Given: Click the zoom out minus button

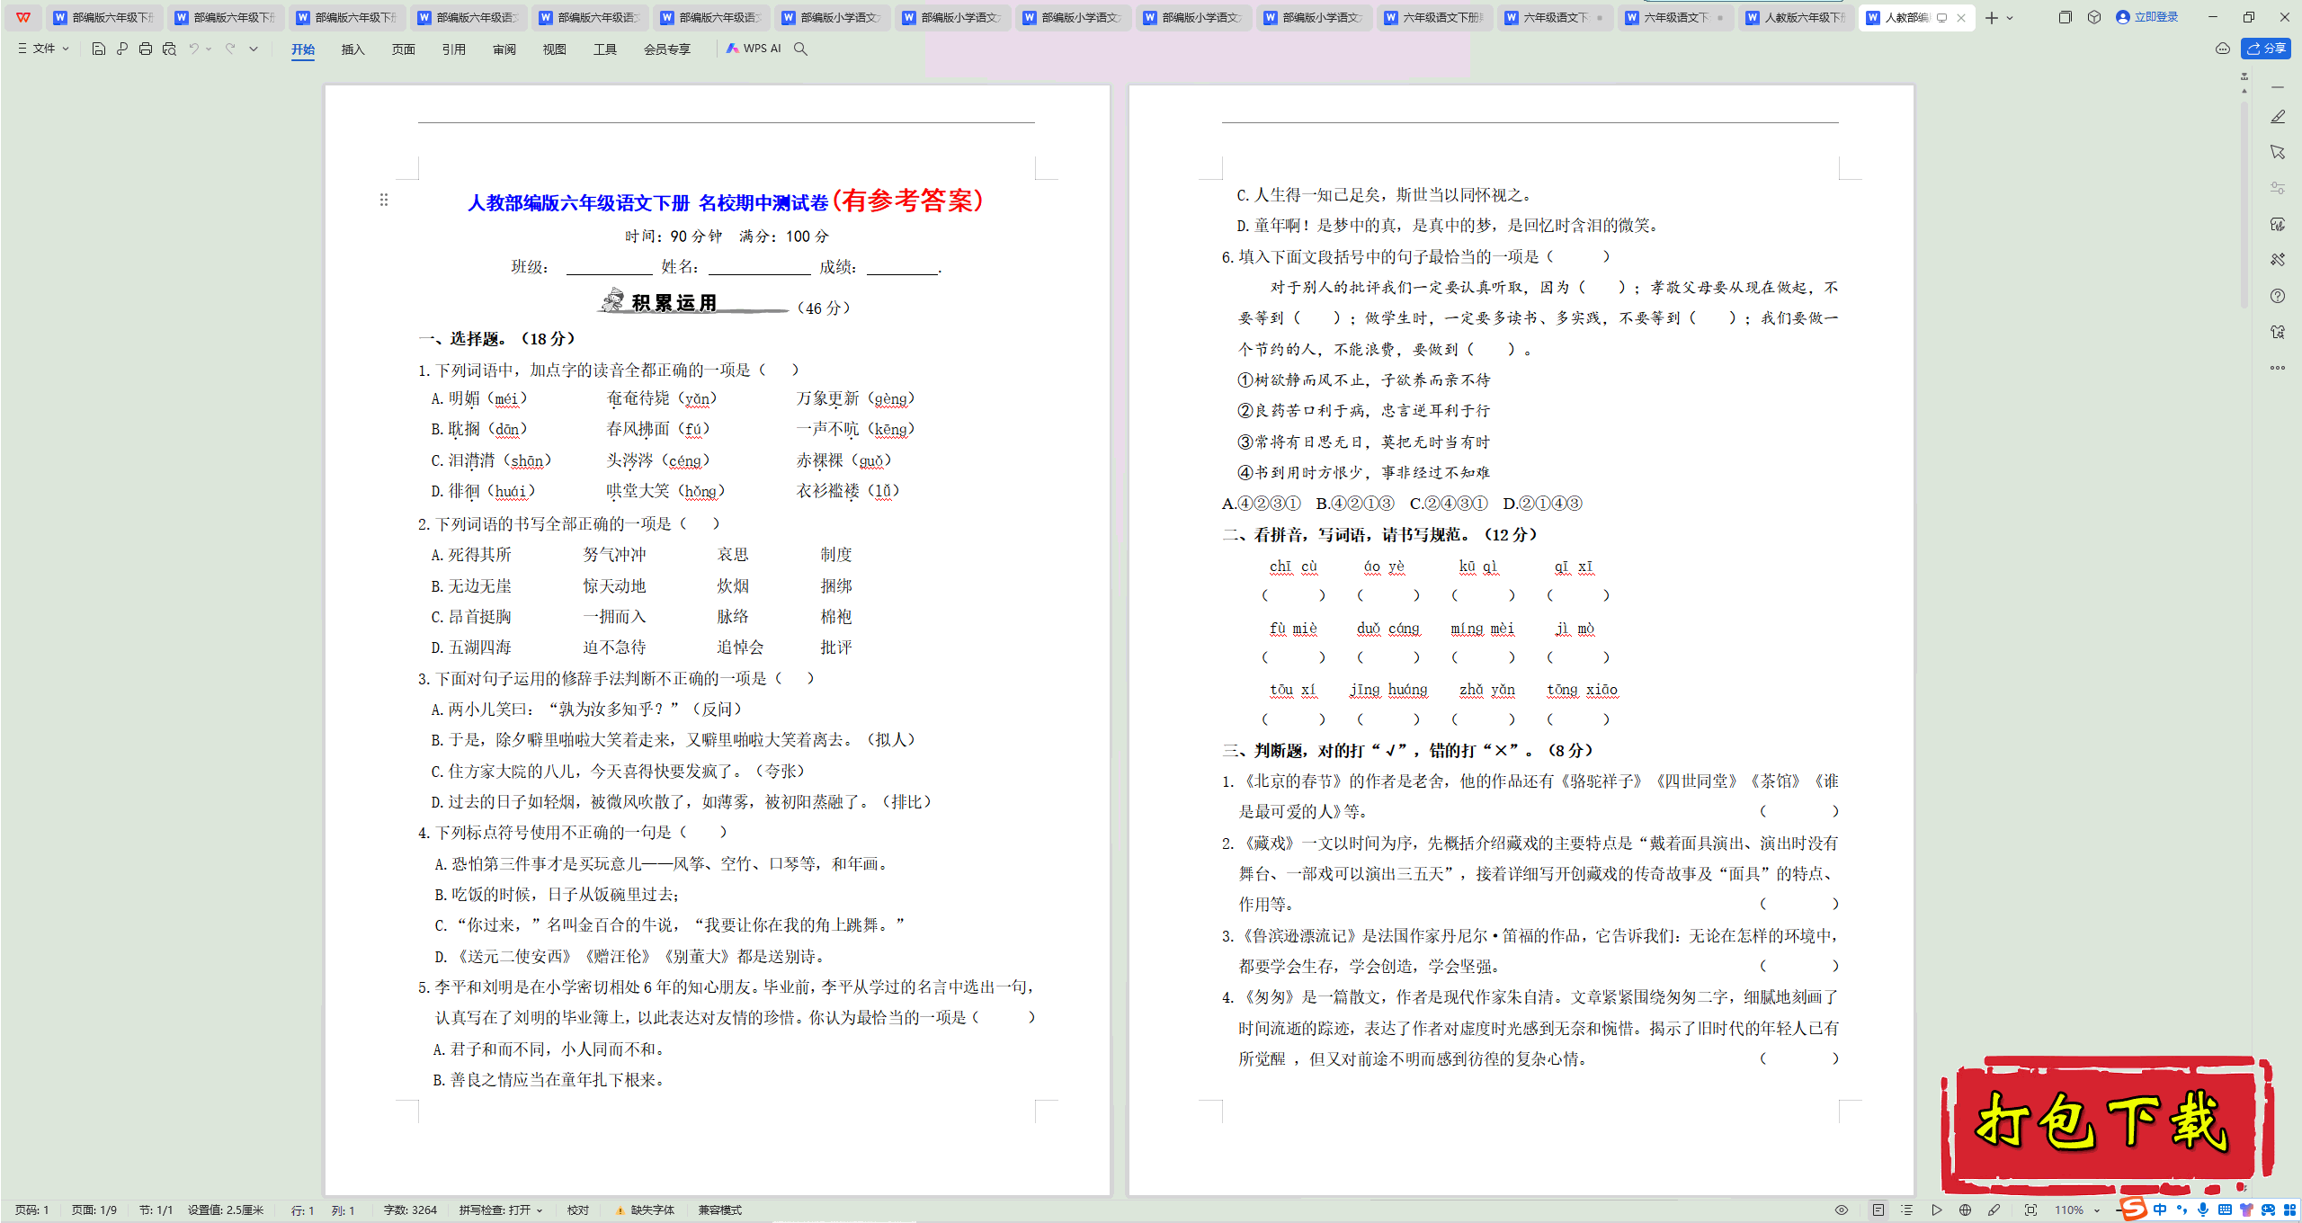Looking at the screenshot, I should (x=2119, y=1210).
